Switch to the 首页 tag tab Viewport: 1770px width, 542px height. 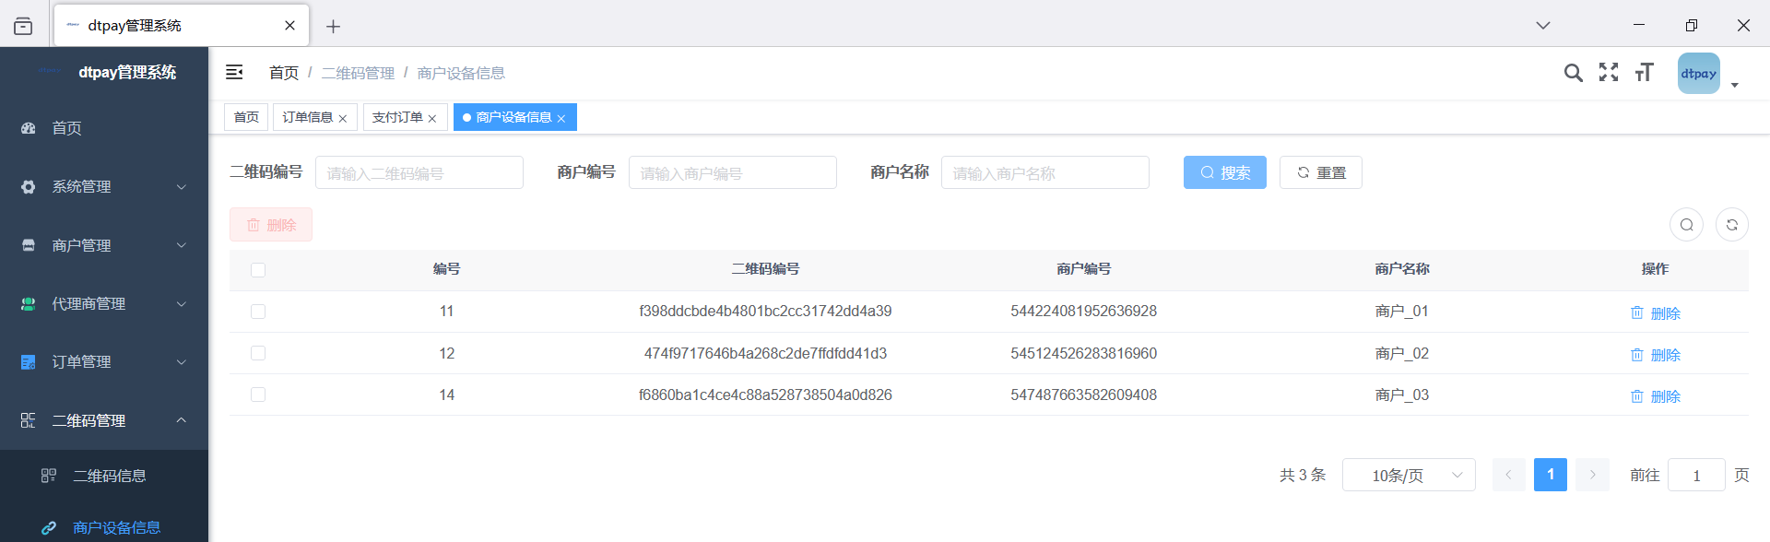tap(246, 117)
